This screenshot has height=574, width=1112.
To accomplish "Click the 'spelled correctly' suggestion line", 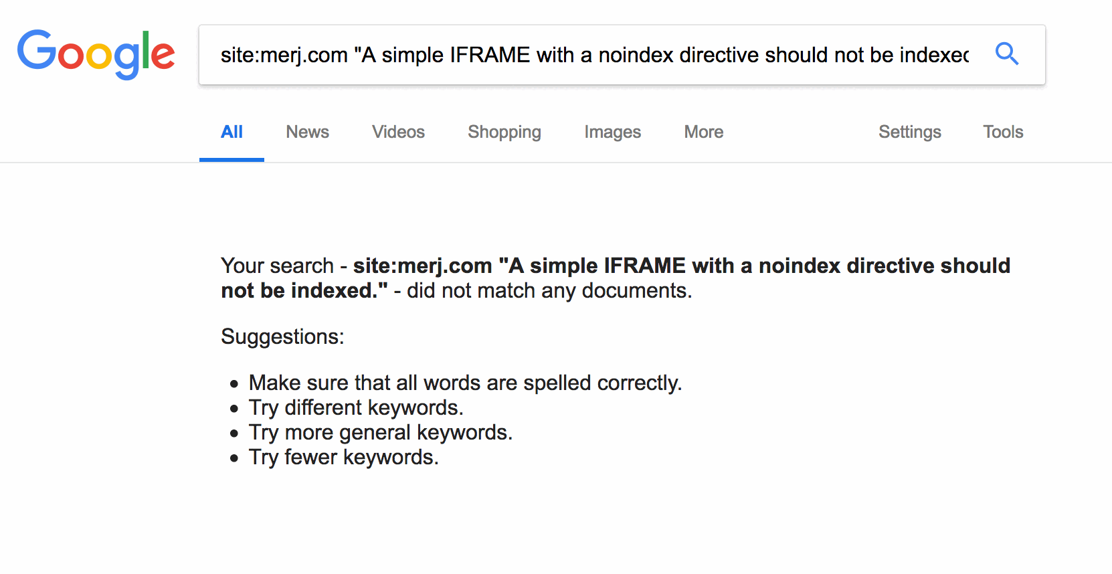I will (465, 383).
